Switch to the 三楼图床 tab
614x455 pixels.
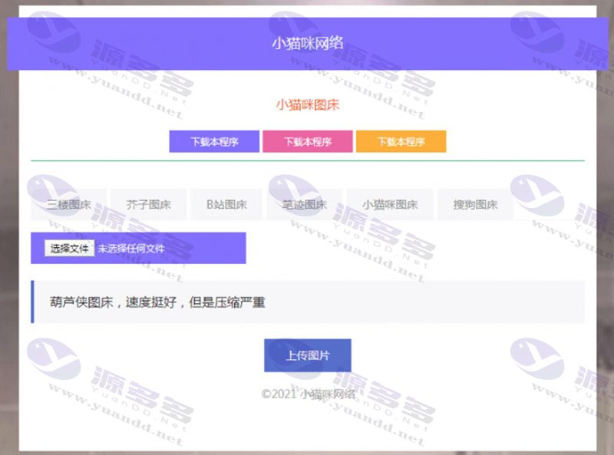click(69, 204)
